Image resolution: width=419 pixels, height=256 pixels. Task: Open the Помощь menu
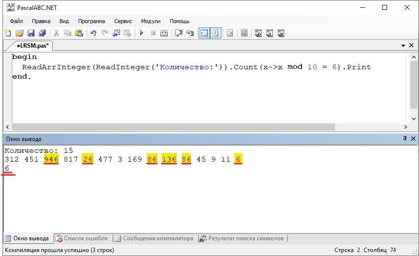(180, 21)
